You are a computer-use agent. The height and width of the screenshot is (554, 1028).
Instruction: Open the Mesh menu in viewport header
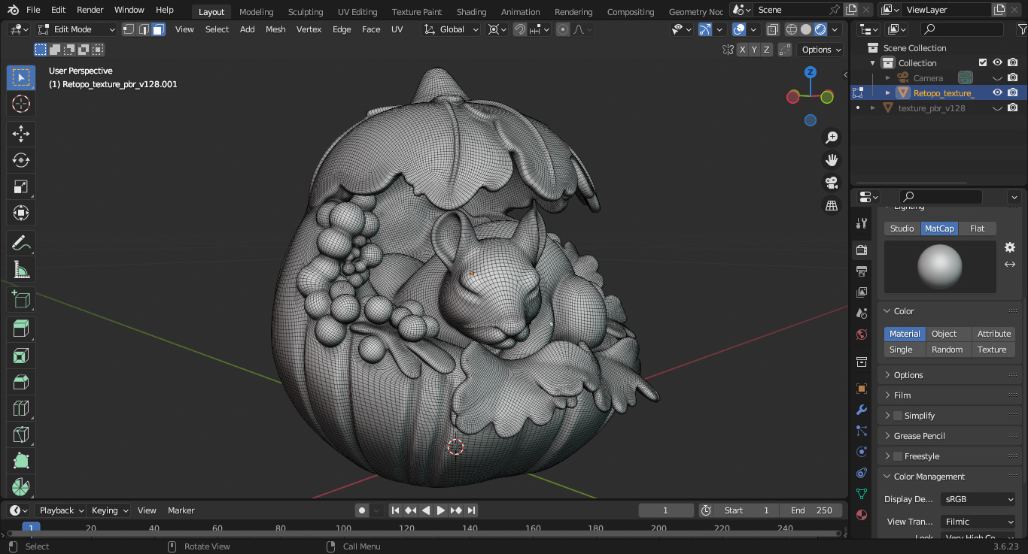coord(275,29)
